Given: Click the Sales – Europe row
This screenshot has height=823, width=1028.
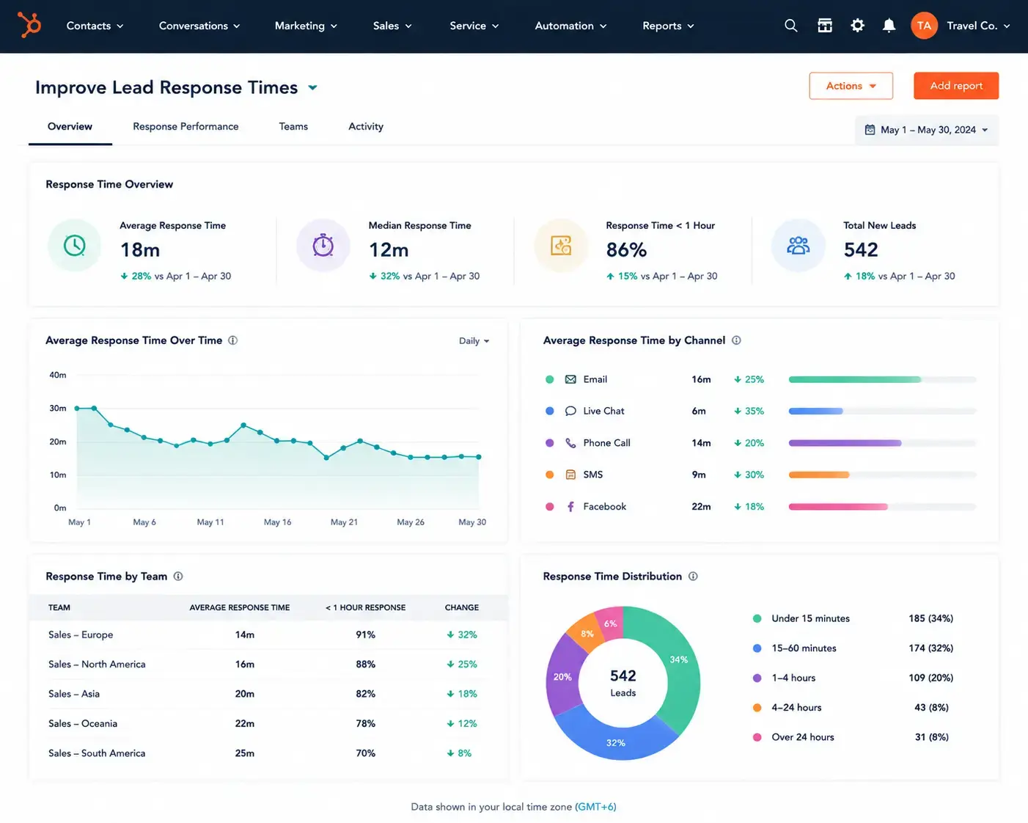Looking at the screenshot, I should pyautogui.click(x=268, y=634).
